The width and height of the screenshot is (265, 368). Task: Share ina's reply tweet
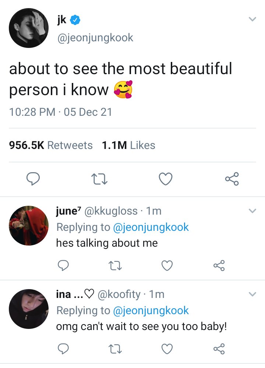(219, 349)
